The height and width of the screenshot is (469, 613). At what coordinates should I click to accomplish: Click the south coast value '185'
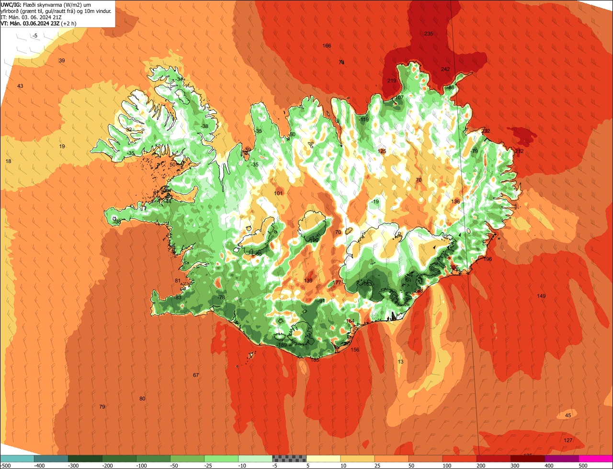(315, 360)
